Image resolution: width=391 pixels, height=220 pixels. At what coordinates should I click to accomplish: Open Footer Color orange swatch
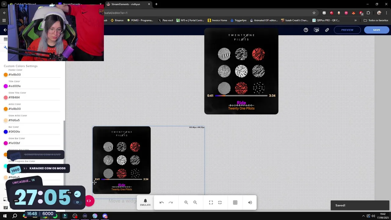tap(5, 75)
